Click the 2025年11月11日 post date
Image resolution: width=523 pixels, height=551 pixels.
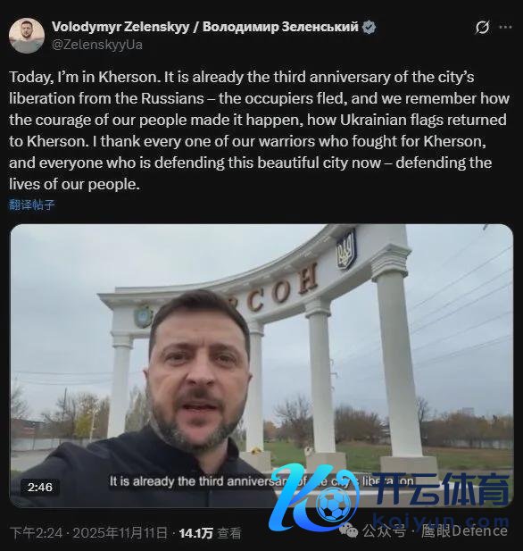tap(120, 533)
